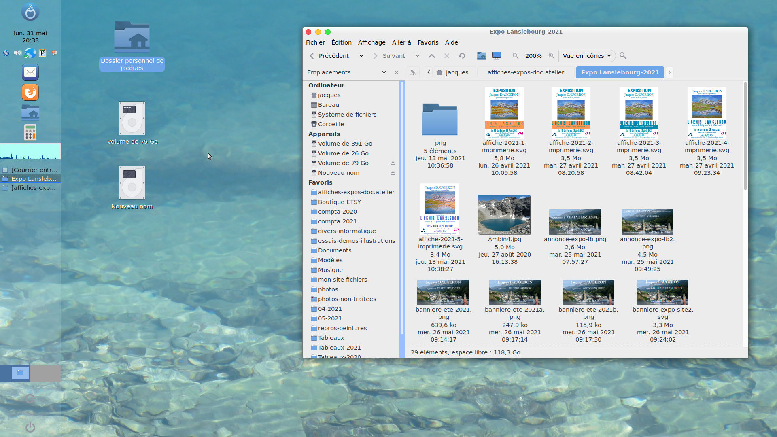Zoom out with the minus magnifier
The image size is (777, 437).
[515, 56]
